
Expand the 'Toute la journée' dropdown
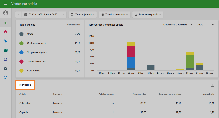[82, 14]
